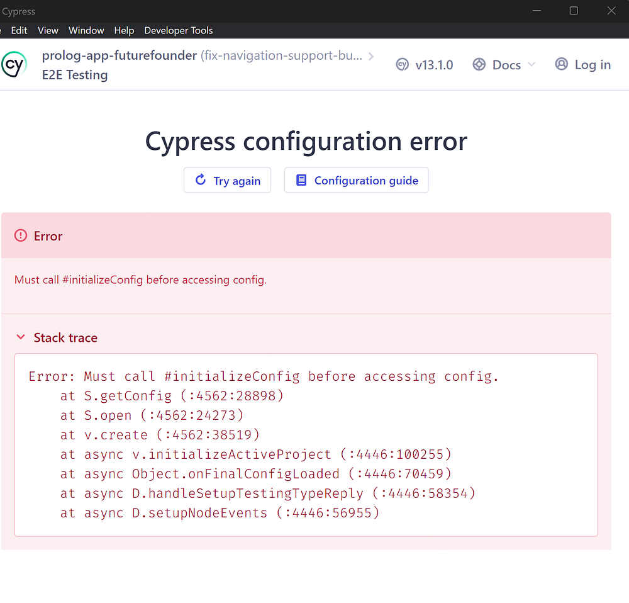Screen dimensions: 629x603
Task: Click the v.initializeActiveProject stack line
Action: (256, 454)
